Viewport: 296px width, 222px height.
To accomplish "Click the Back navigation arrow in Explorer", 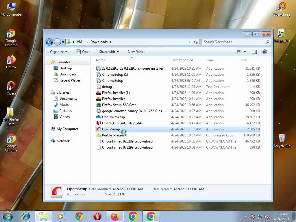I will (49, 42).
